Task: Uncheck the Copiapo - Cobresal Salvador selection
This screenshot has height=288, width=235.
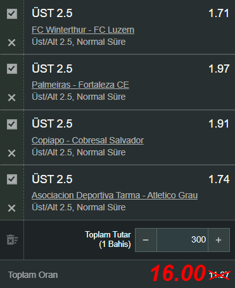Action: [12, 124]
